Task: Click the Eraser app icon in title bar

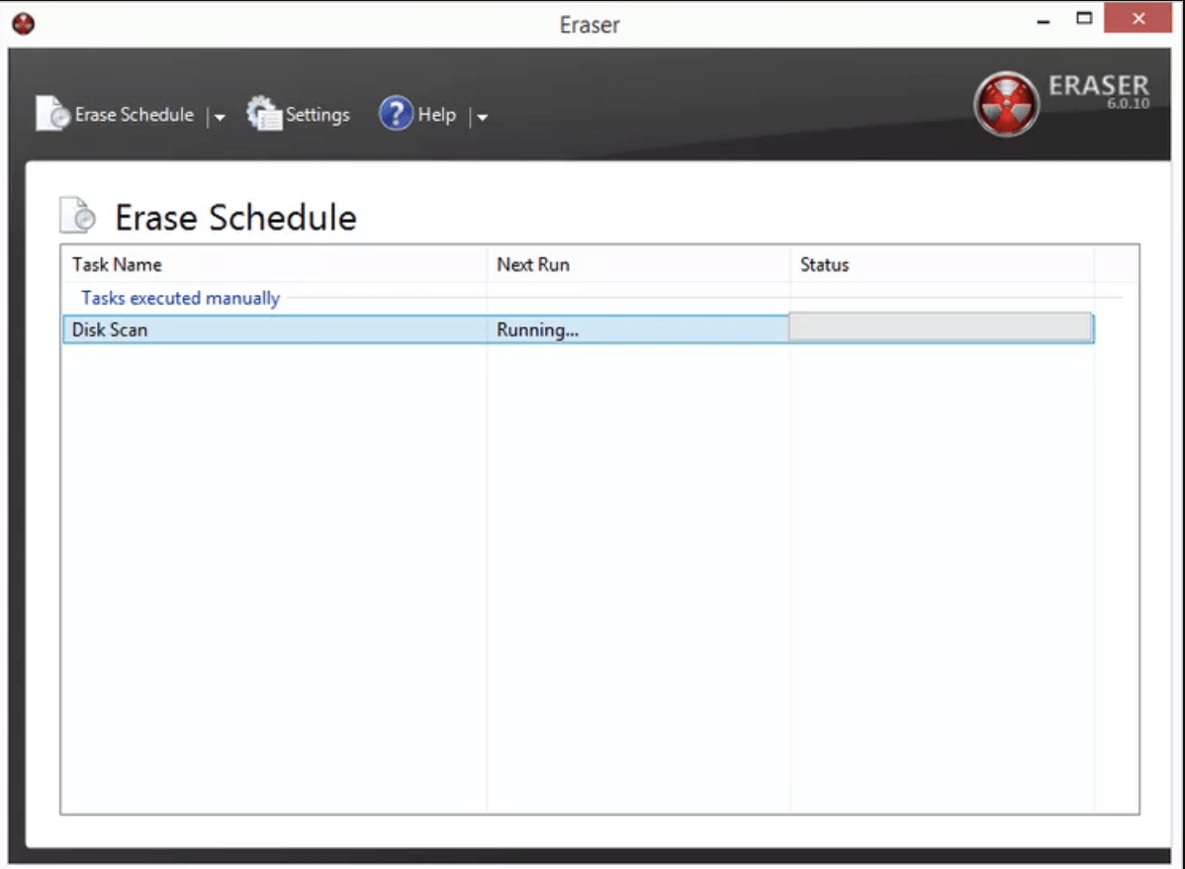Action: [23, 23]
